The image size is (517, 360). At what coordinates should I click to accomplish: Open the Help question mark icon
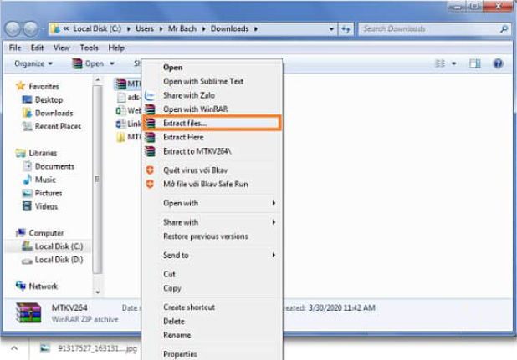click(x=498, y=63)
